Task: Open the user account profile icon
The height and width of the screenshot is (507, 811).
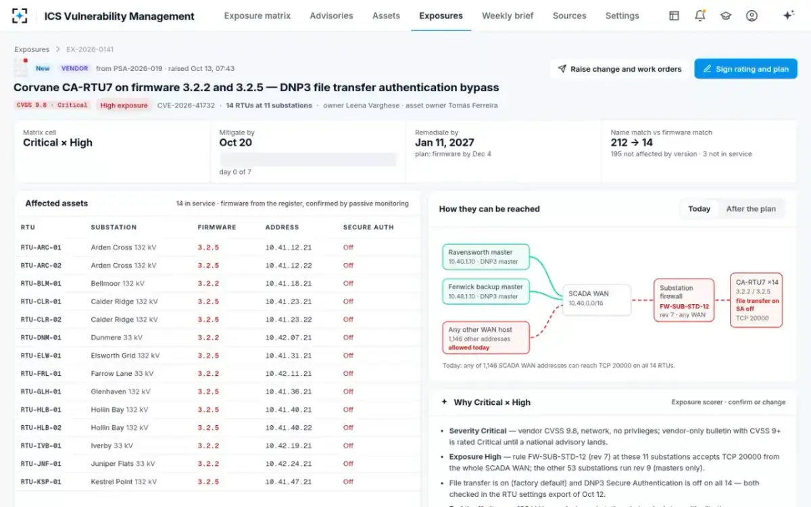Action: point(752,16)
